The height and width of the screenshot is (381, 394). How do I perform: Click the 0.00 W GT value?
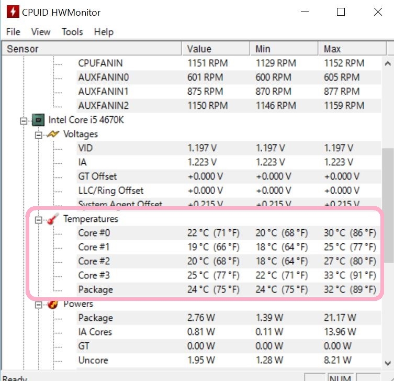(x=201, y=346)
